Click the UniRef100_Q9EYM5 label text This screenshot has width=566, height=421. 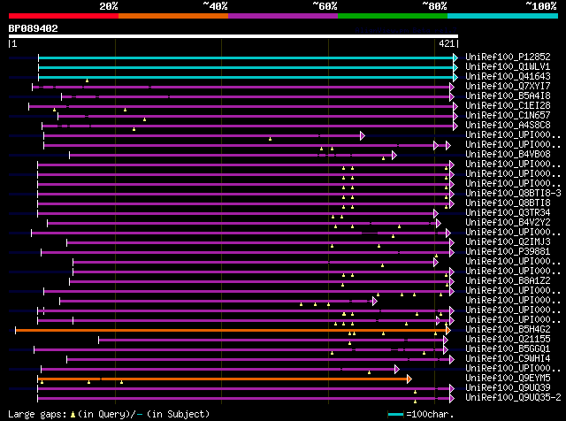508,379
